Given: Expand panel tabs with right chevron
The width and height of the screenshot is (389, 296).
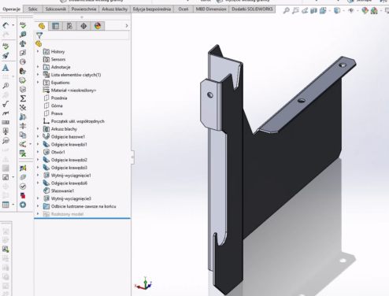Looking at the screenshot, I should pyautogui.click(x=127, y=26).
